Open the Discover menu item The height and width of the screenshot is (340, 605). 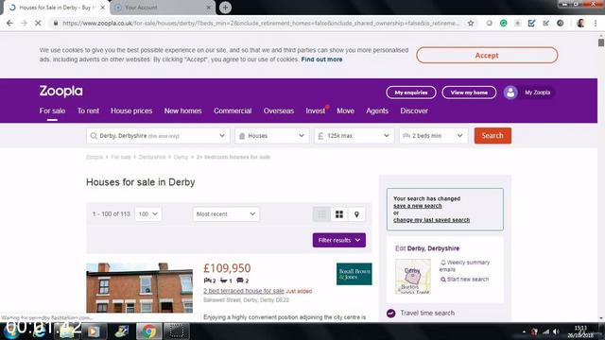click(x=414, y=111)
